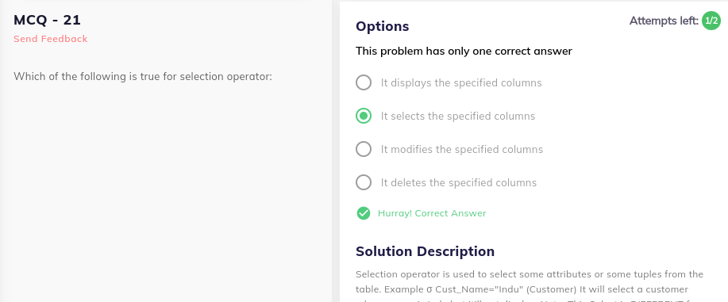
Task: Click the green 1/2 attempts badge
Action: tap(711, 21)
